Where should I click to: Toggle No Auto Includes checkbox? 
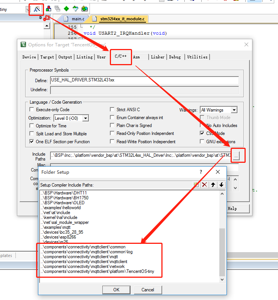[x=202, y=126]
